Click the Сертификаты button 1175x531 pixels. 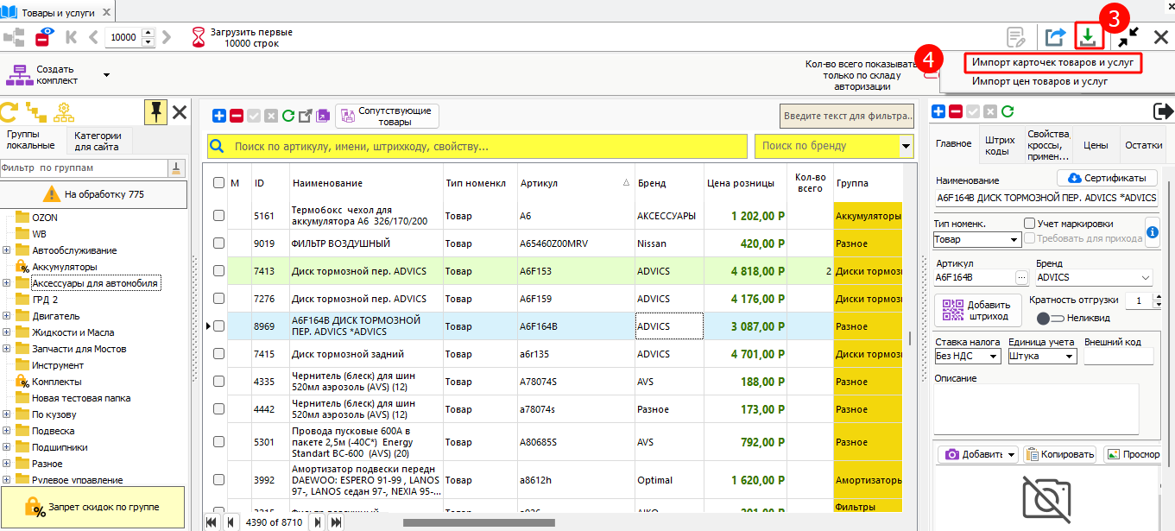pos(1107,178)
